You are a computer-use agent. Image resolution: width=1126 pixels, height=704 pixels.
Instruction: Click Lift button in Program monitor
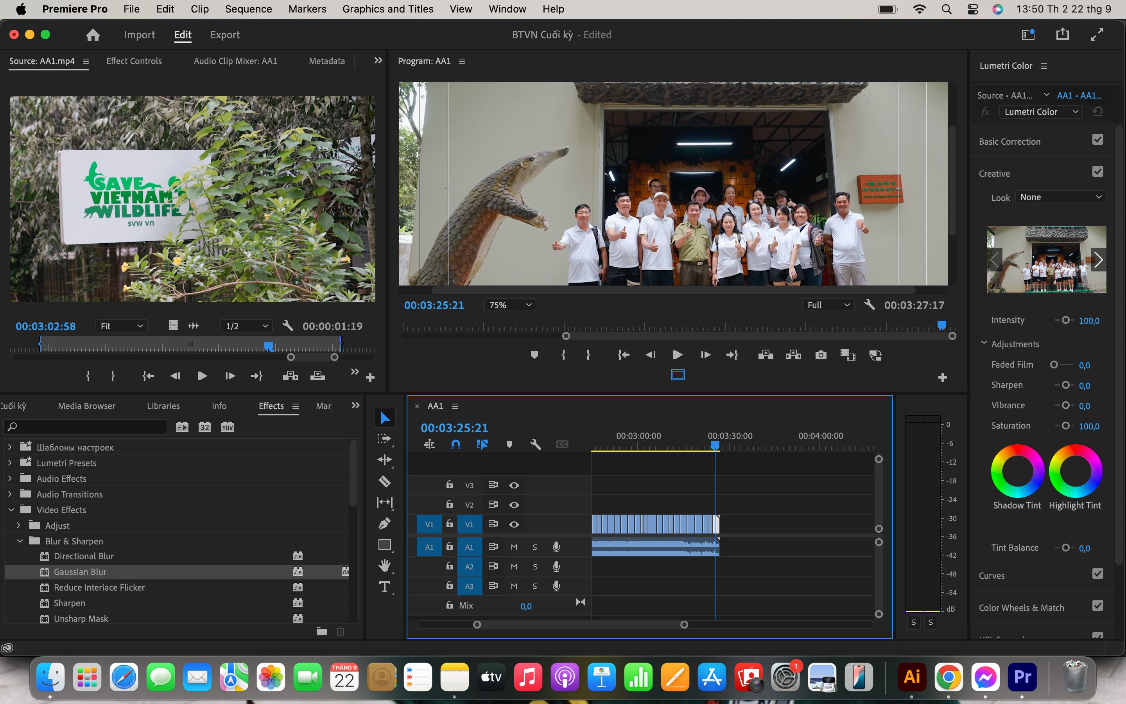766,355
